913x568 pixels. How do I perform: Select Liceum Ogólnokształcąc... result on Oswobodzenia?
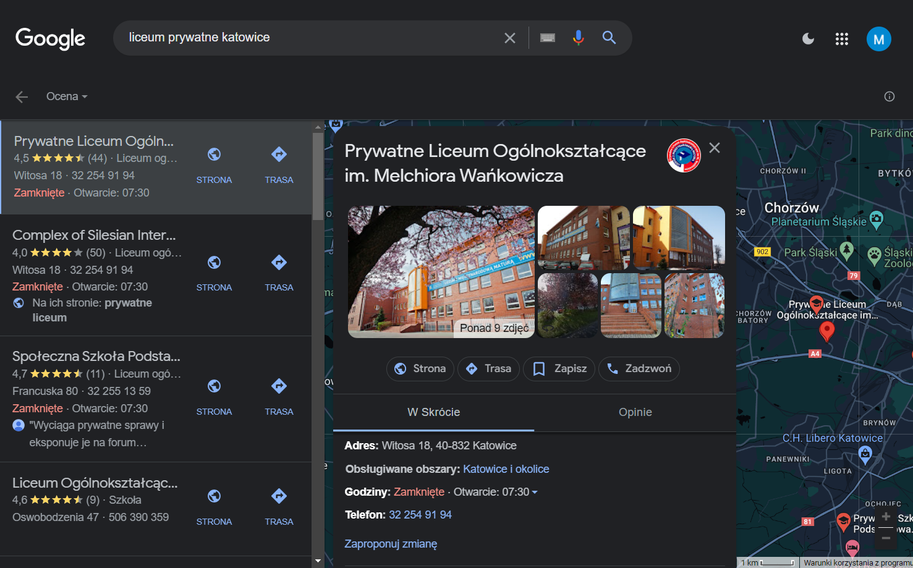click(95, 483)
